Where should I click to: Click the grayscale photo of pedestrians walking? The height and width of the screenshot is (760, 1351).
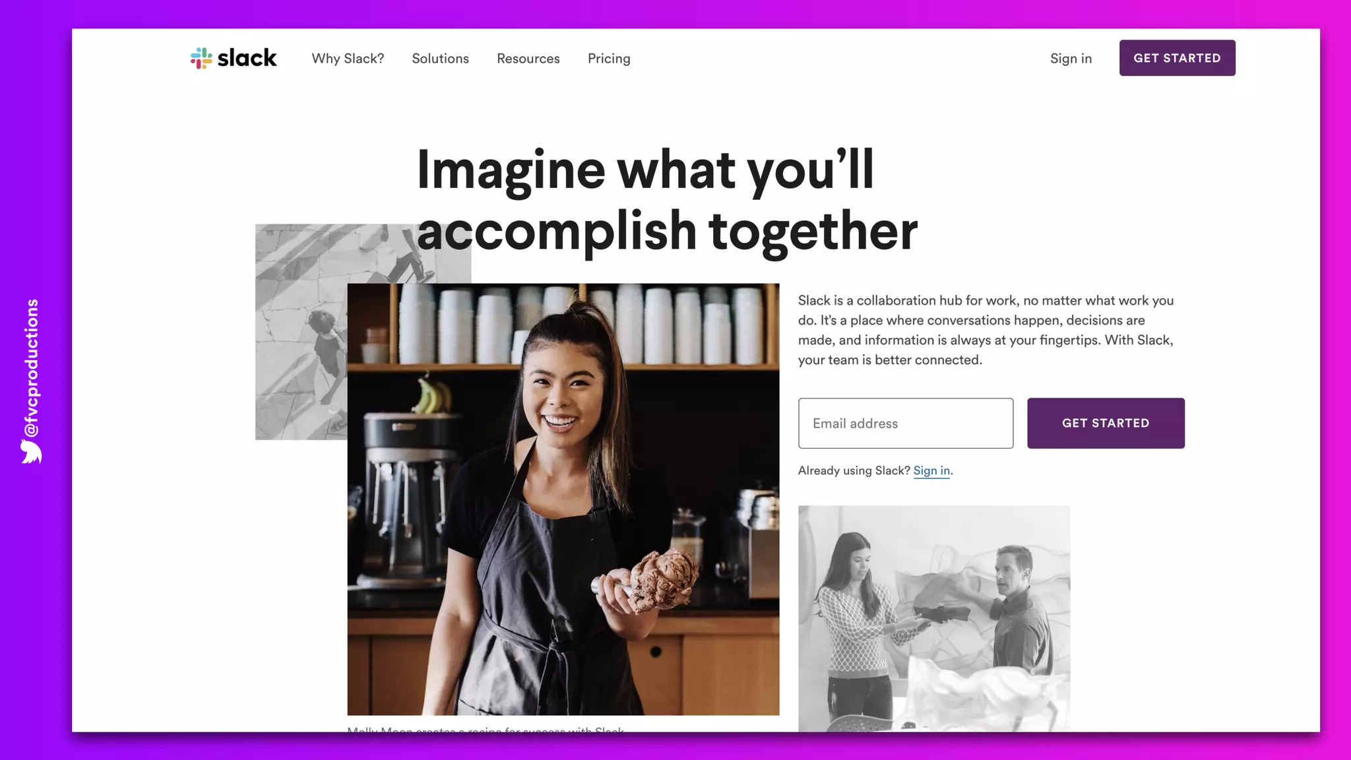point(301,332)
